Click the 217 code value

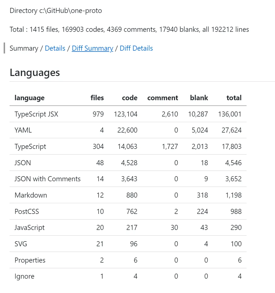132,227
